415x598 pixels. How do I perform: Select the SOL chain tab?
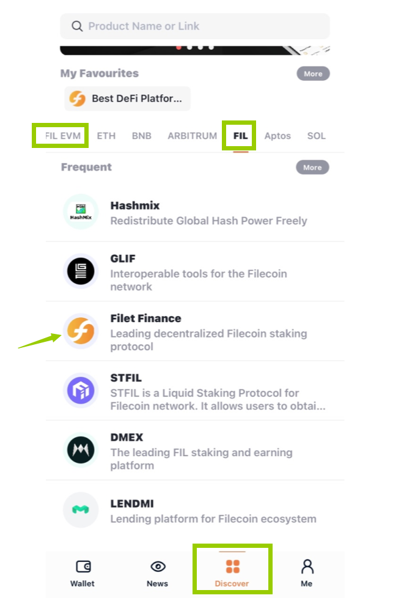[x=317, y=136]
